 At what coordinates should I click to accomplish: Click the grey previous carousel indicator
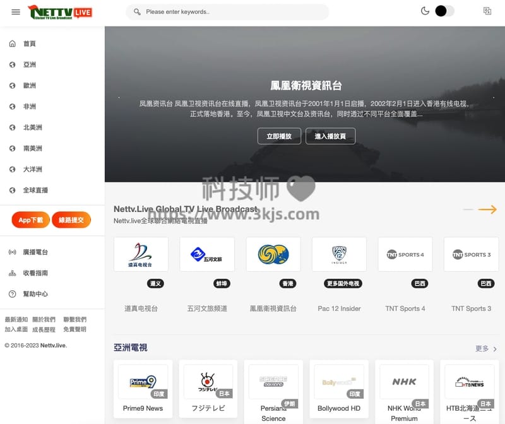pos(468,209)
